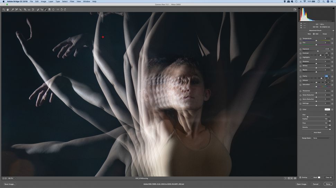The height and width of the screenshot is (188, 336).
Task: Select the Targeted Adjustment tool
Action: tap(20, 10)
